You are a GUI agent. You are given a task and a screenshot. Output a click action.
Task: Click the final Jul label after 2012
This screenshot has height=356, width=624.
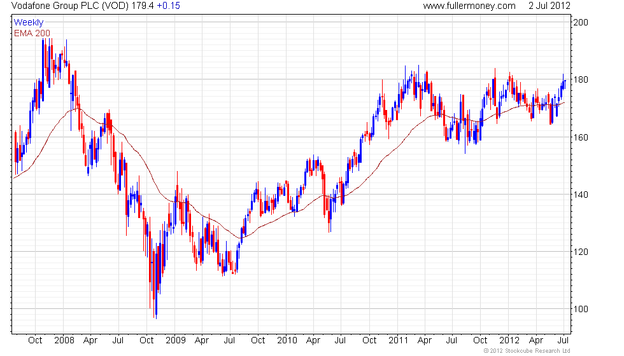click(x=563, y=340)
